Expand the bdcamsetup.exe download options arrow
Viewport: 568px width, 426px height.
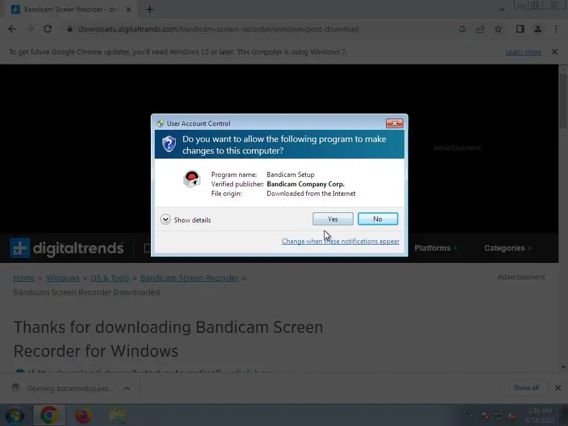[127, 388]
